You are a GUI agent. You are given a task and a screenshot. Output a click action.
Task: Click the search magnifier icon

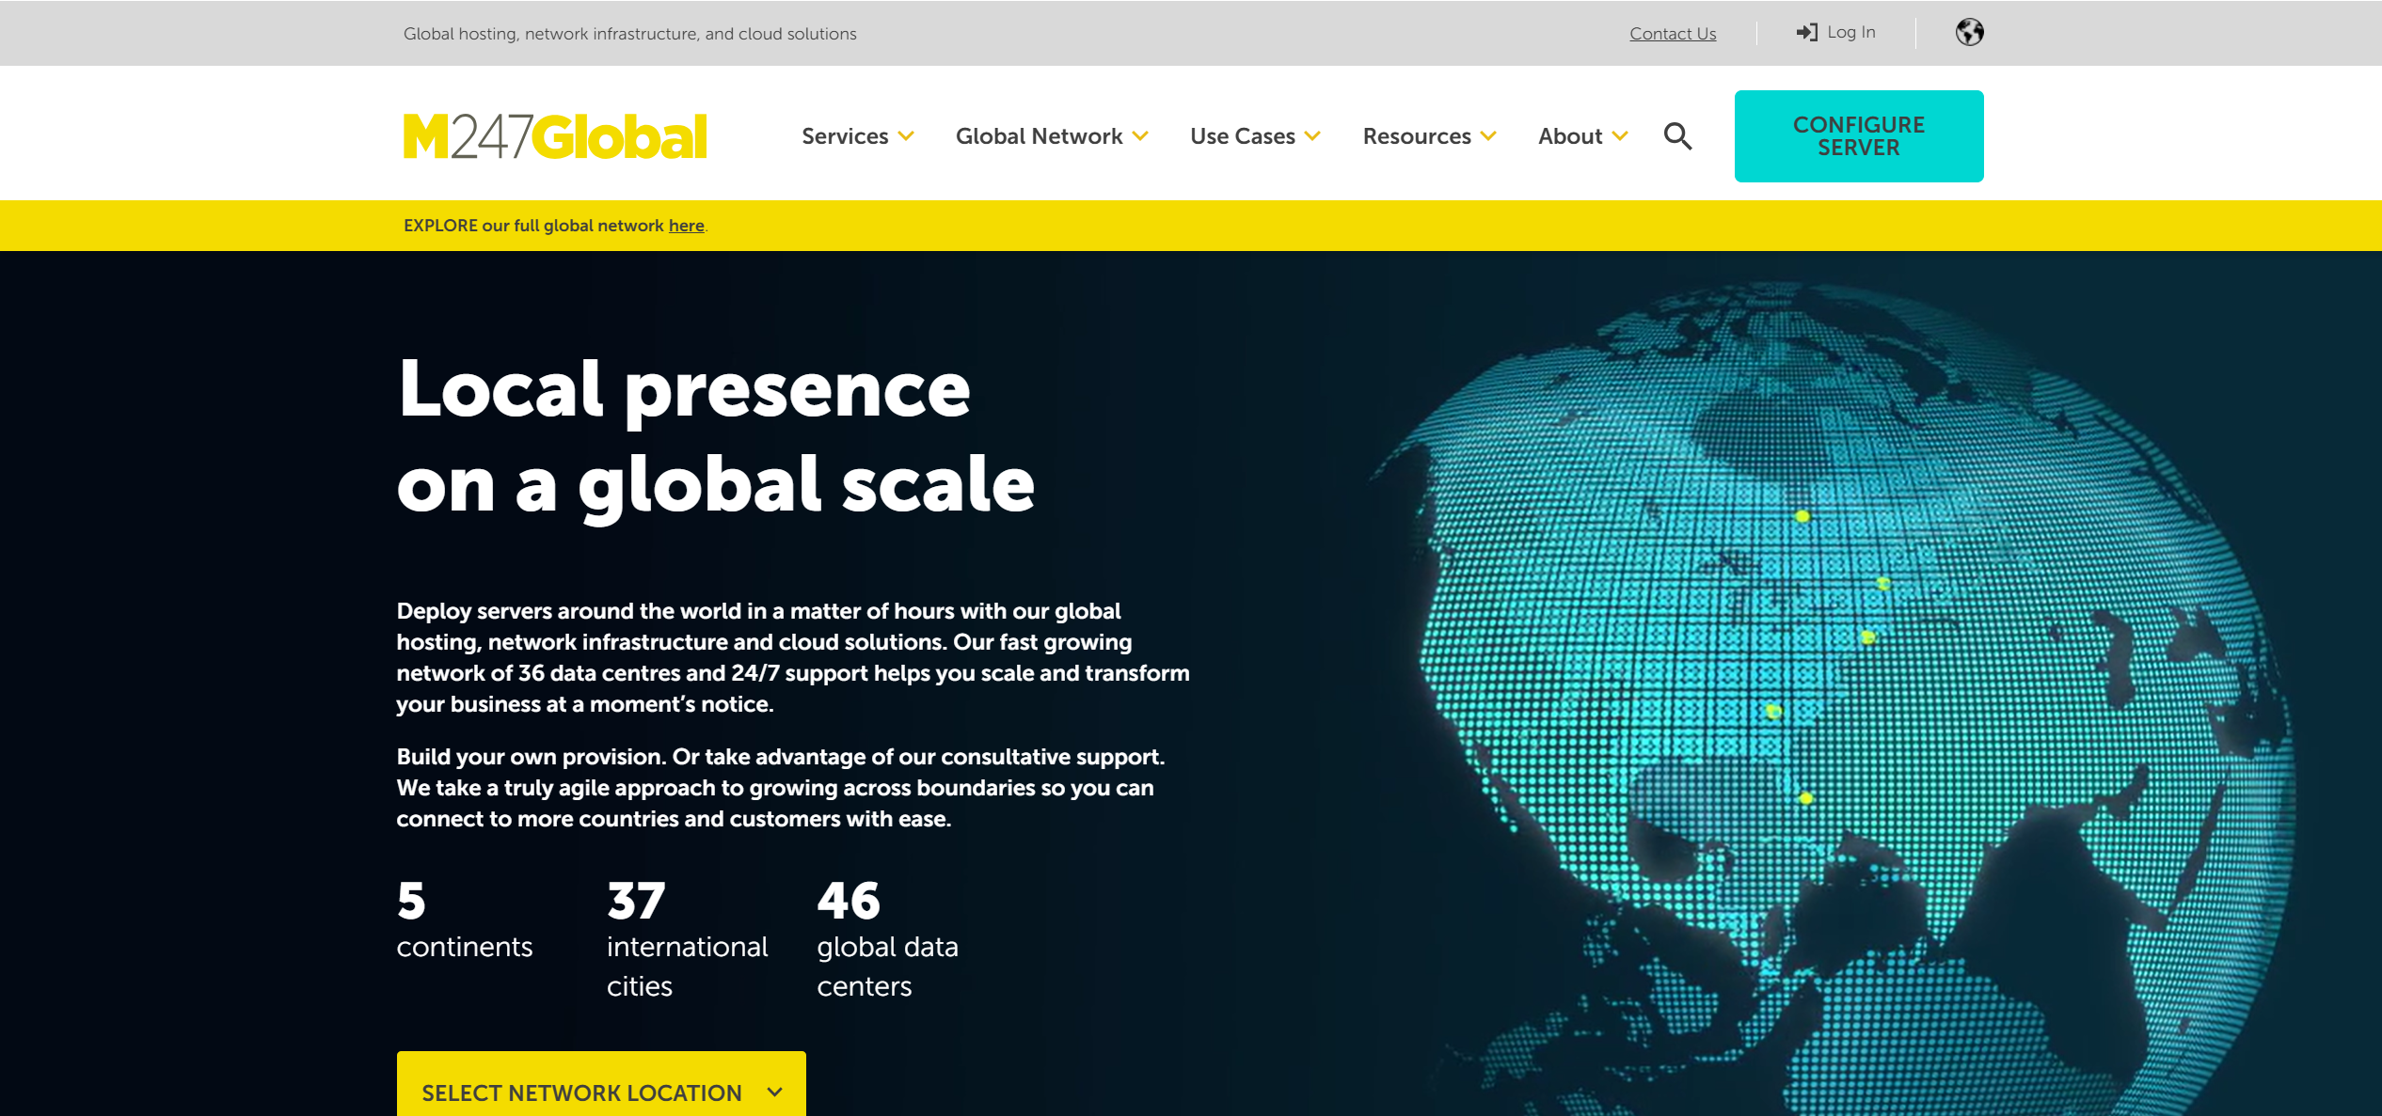pyautogui.click(x=1677, y=136)
